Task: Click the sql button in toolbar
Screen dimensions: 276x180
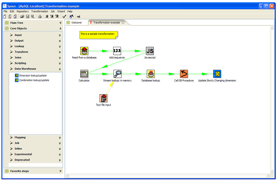Action: coord(78,16)
